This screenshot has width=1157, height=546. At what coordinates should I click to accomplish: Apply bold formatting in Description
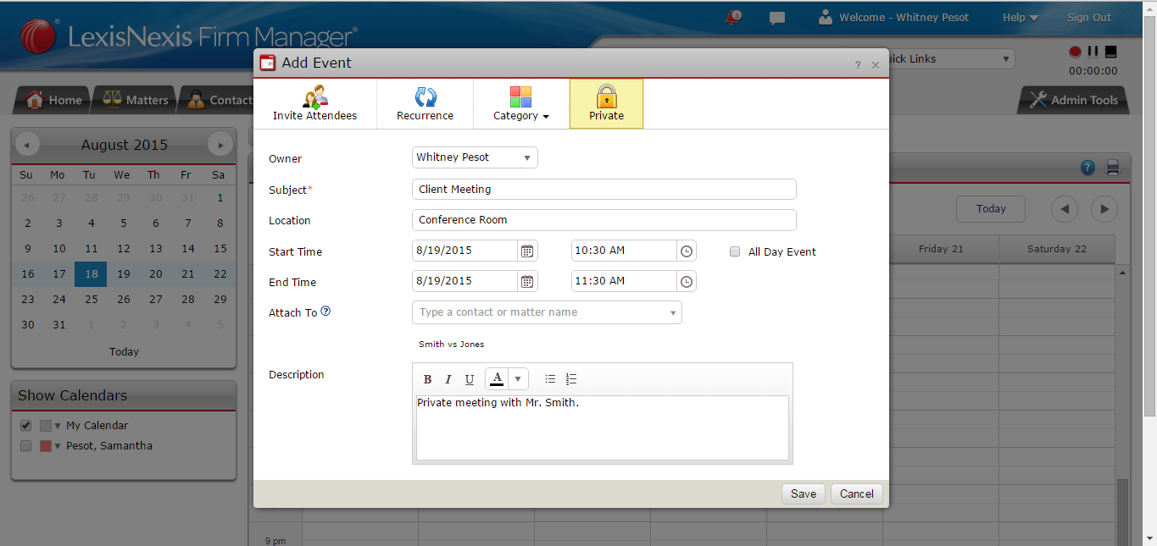427,379
